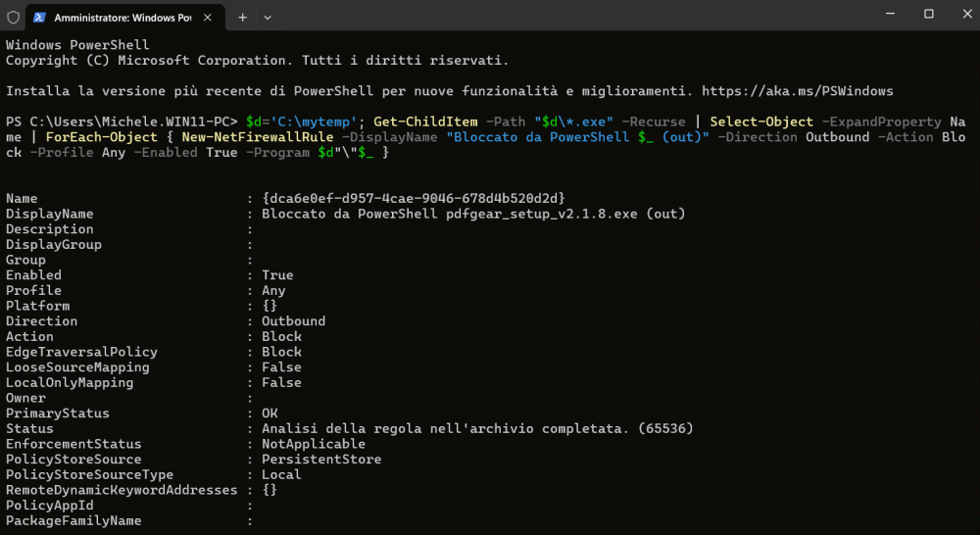Click the LocalOnlyMapping value False
Screen dimensions: 980x535
[x=282, y=382]
